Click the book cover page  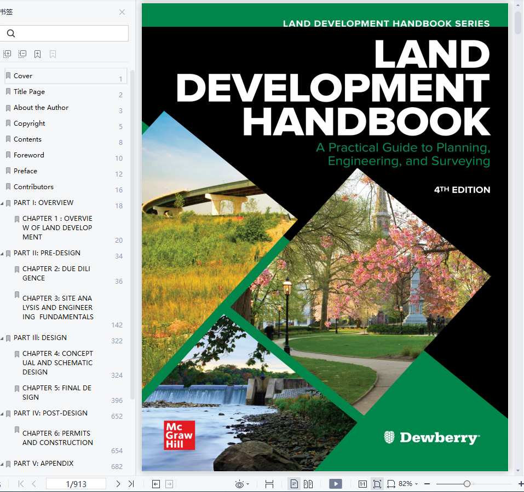[x=325, y=237]
